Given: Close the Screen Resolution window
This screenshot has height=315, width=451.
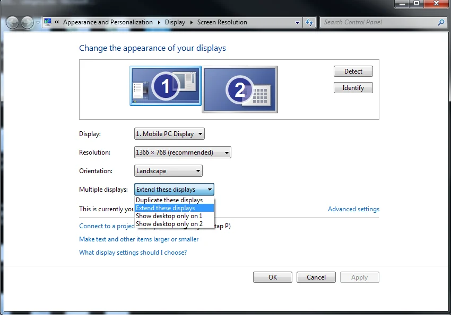Looking at the screenshot, I should pyautogui.click(x=436, y=4).
